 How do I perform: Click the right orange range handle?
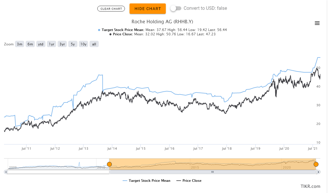pos(316,164)
